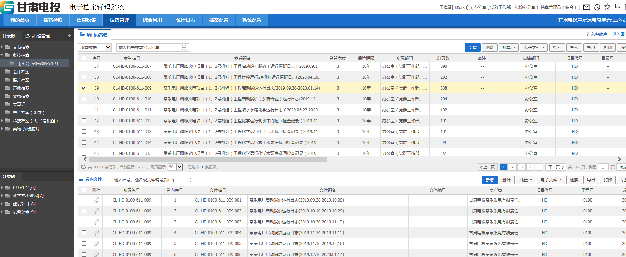Select the 科技档案（3、4号机组） tree item

36,121
